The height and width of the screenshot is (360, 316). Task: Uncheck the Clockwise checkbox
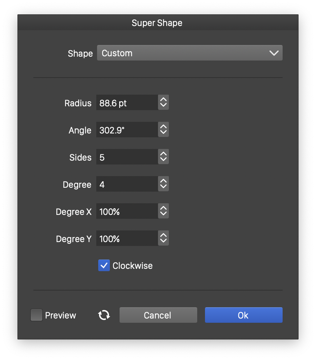(104, 266)
